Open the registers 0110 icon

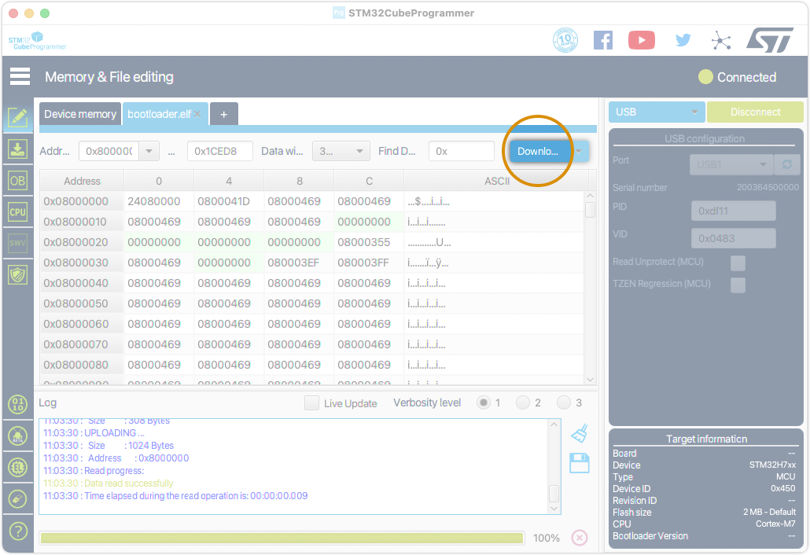pos(18,404)
